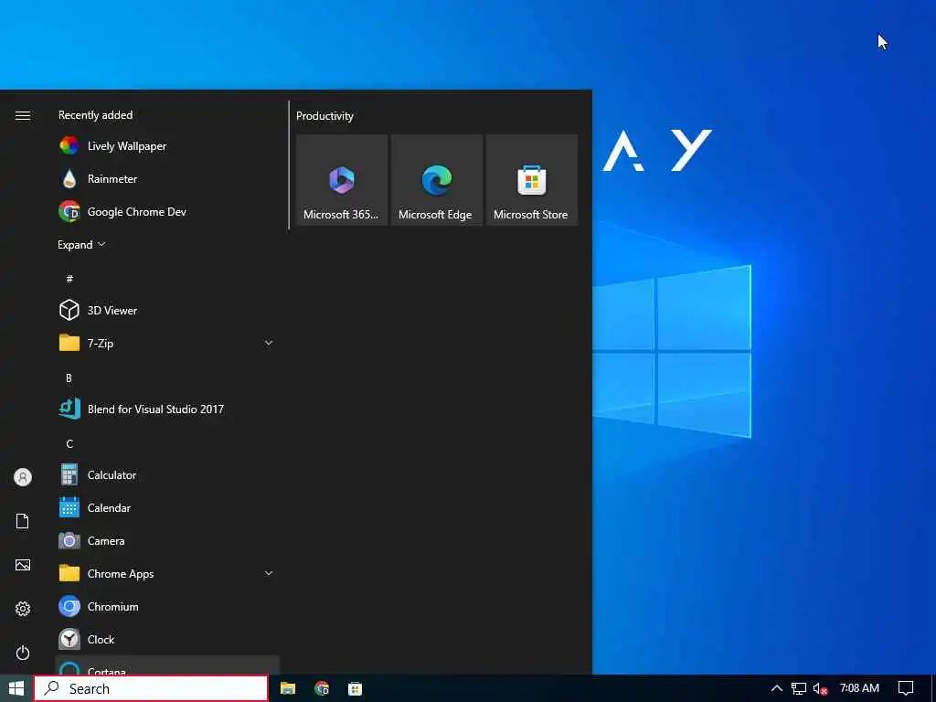Open Chrome Dev from the taskbar
The image size is (936, 702).
pos(322,689)
